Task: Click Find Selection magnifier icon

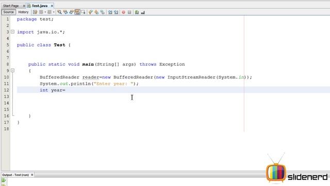Action: (60, 12)
